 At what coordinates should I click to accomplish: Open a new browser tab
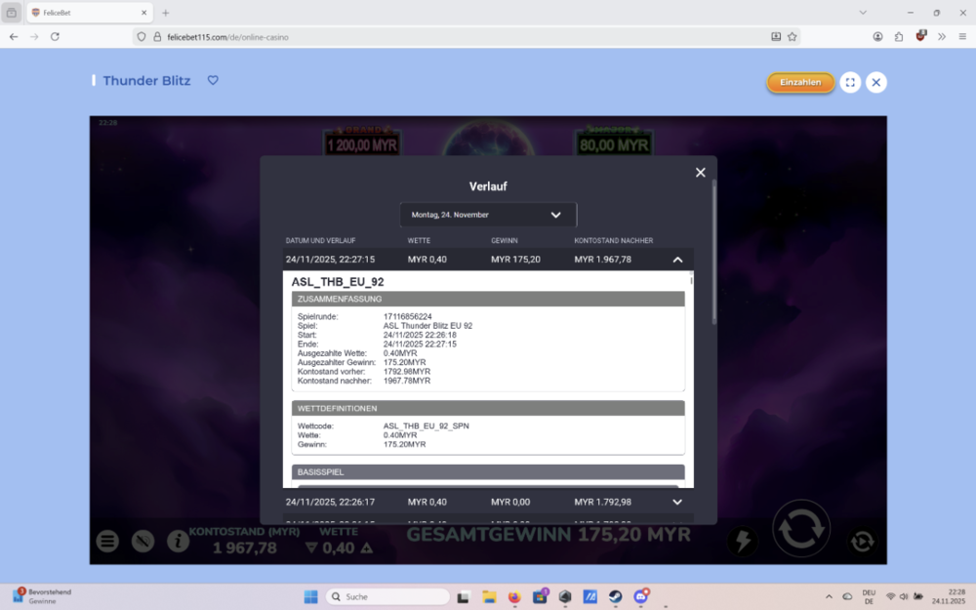point(165,13)
